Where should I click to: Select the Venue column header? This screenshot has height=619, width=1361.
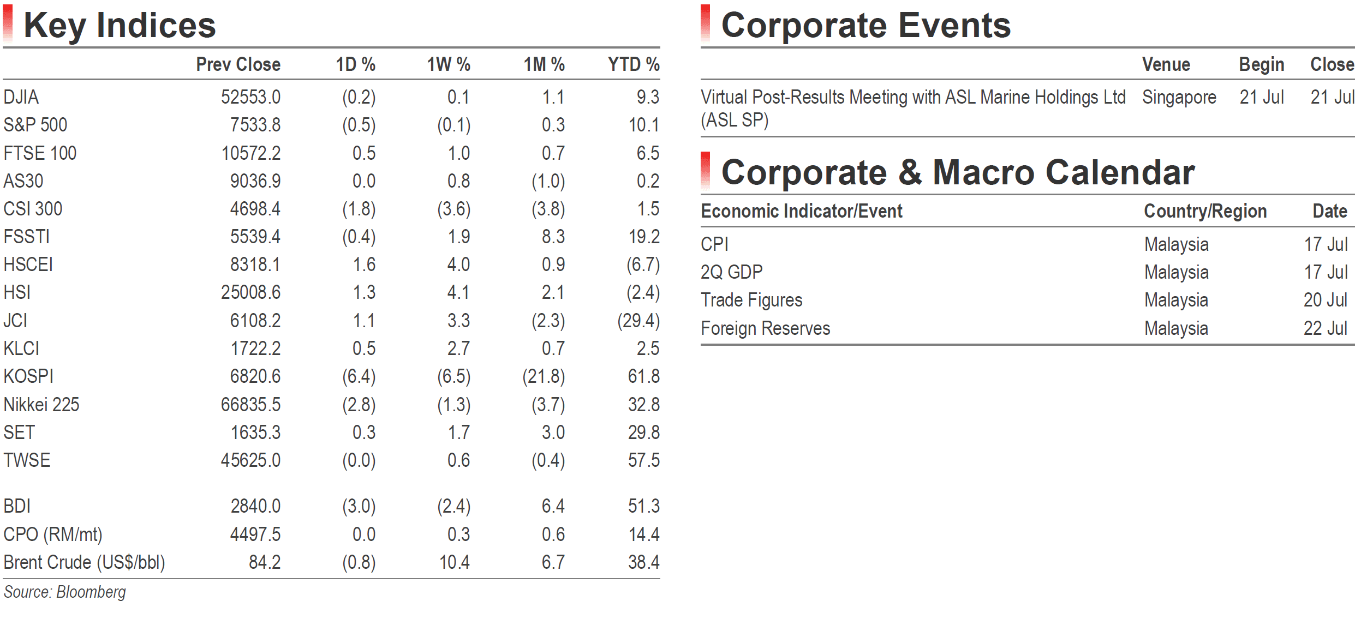1166,64
